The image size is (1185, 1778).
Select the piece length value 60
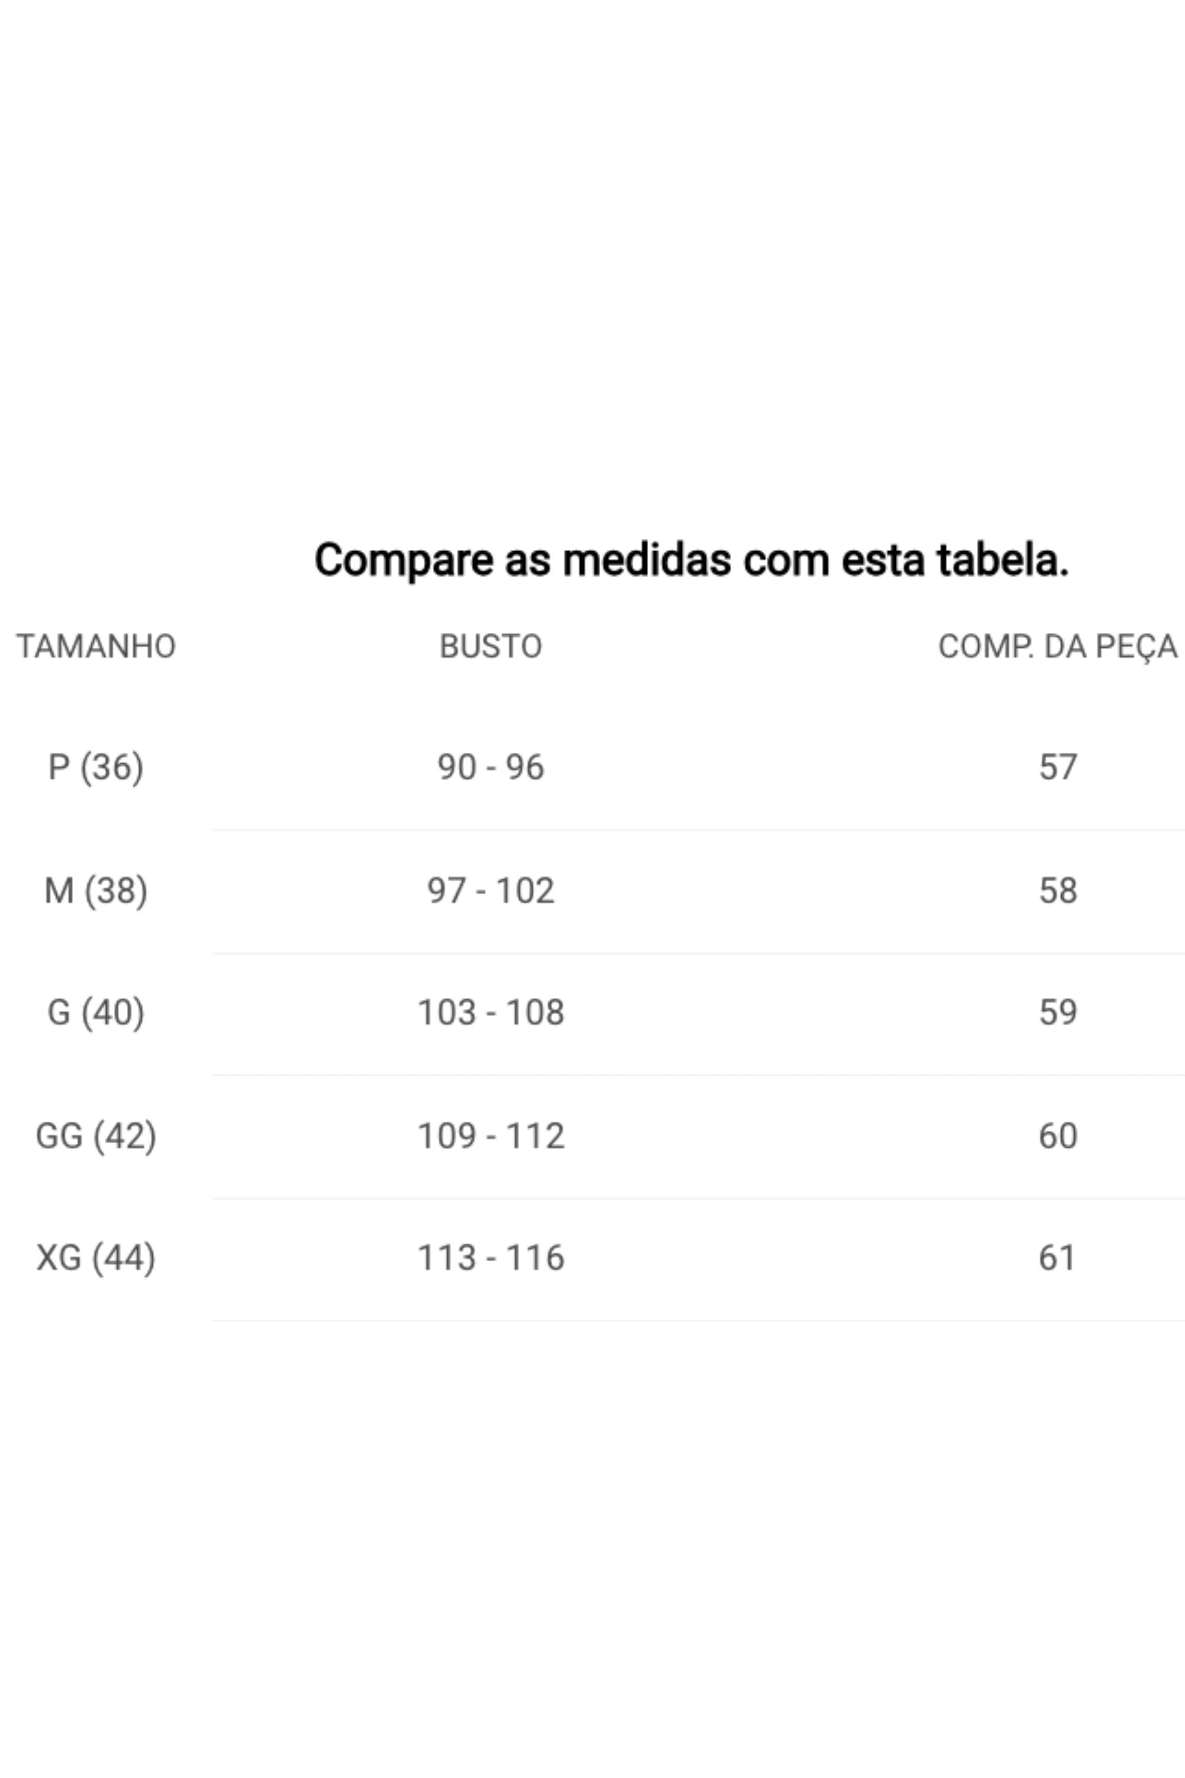click(x=1057, y=1136)
